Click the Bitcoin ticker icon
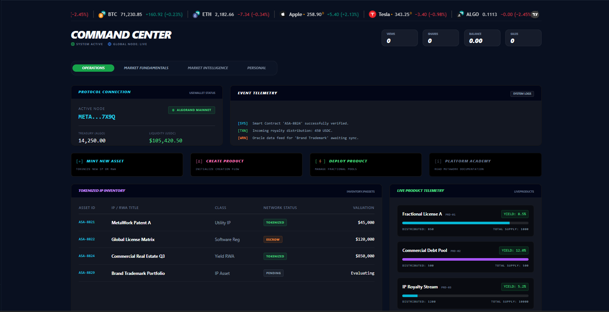The height and width of the screenshot is (312, 609). coord(102,15)
